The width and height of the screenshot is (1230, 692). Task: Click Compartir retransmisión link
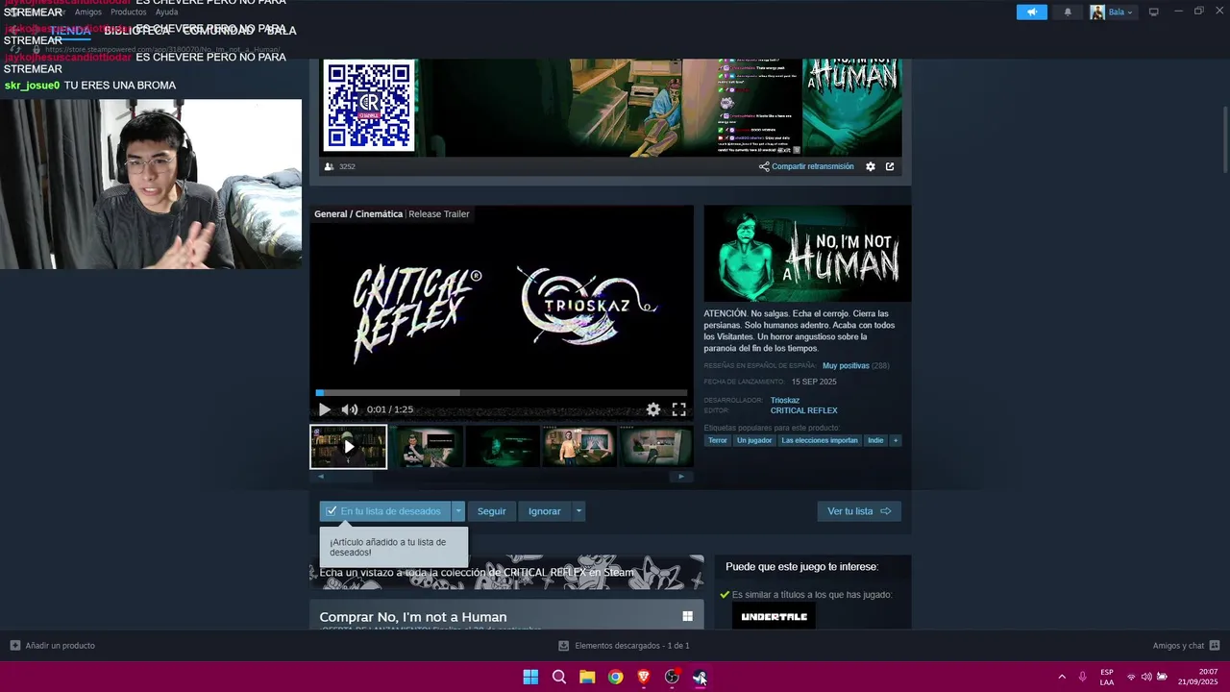(x=806, y=166)
